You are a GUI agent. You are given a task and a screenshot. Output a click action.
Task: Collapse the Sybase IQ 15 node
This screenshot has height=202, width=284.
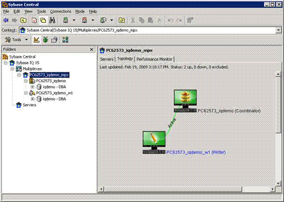[x=5, y=63]
